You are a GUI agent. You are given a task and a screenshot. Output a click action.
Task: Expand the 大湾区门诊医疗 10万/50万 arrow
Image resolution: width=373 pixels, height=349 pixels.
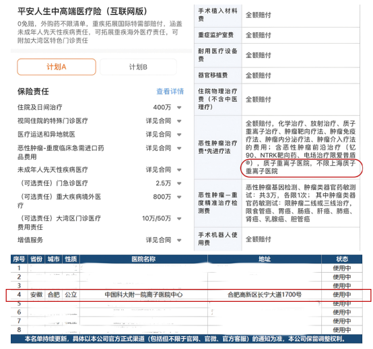click(179, 218)
